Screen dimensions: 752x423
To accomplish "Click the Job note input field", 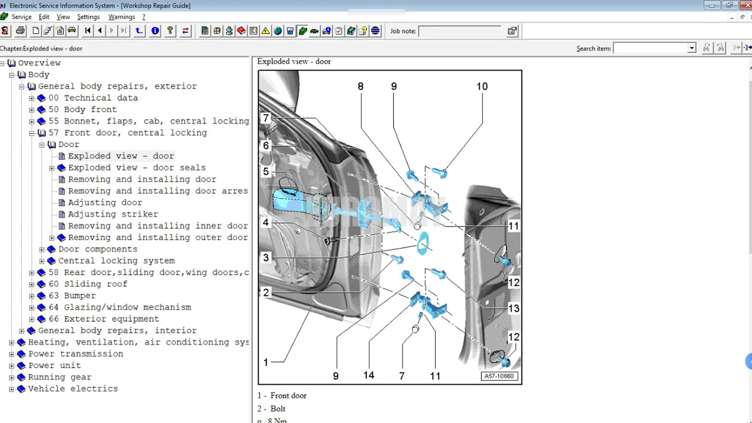I will tap(459, 31).
